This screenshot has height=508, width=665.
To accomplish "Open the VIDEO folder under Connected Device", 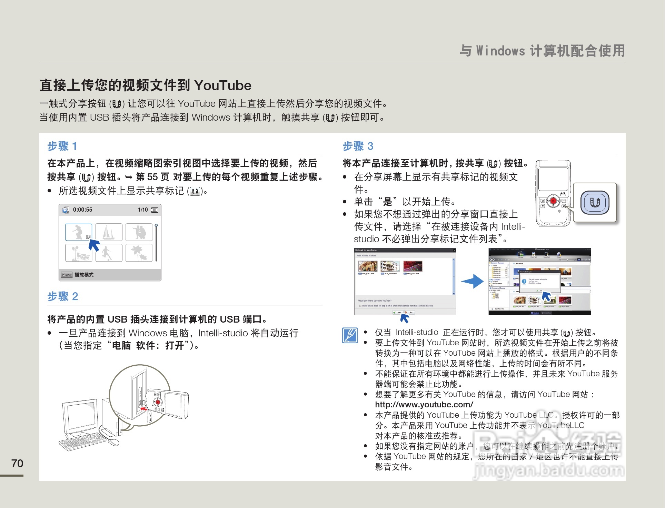I will coord(496,298).
